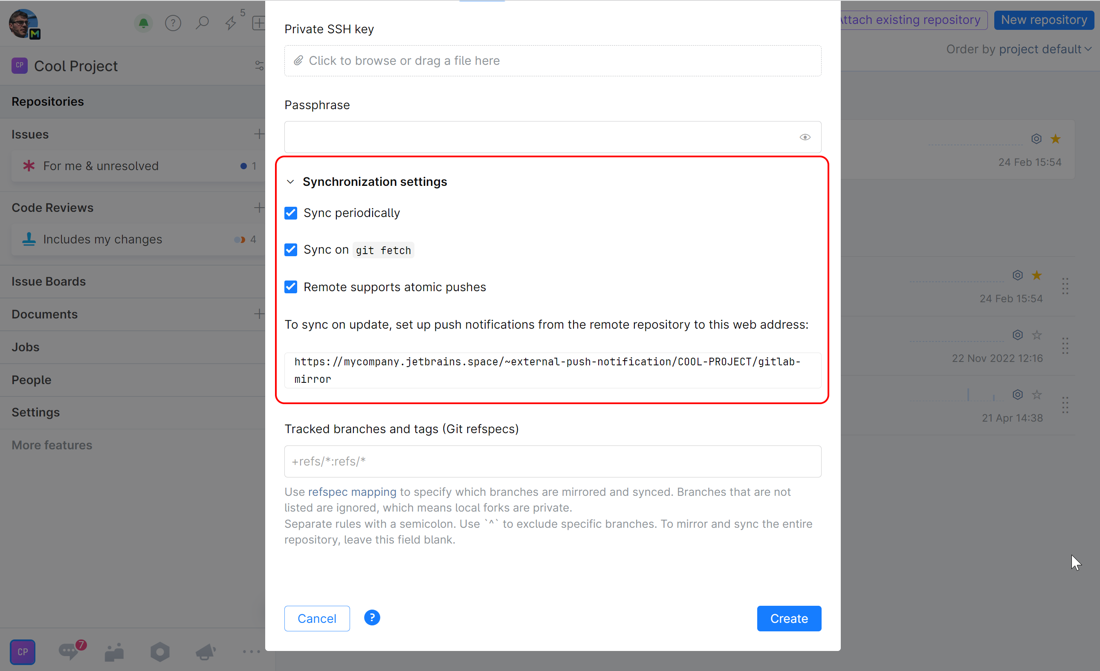Image resolution: width=1100 pixels, height=671 pixels.
Task: Go to the Jobs sidebar section
Action: [26, 347]
